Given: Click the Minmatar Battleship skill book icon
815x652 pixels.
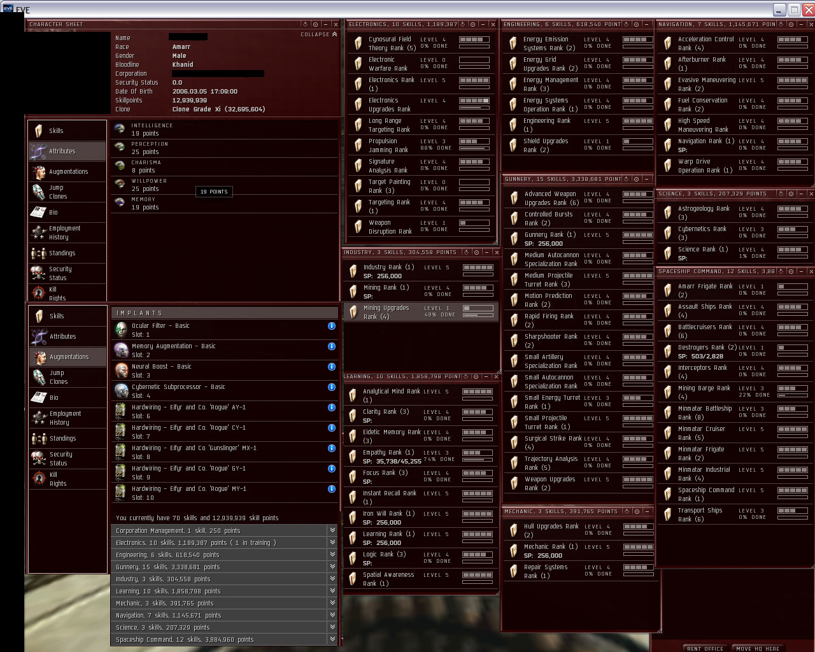Looking at the screenshot, I should pos(667,413).
